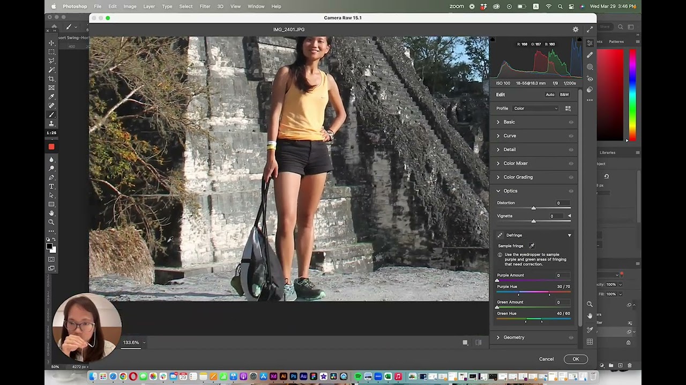Expand Vignette options triangle
Image resolution: width=686 pixels, height=385 pixels.
coord(569,216)
